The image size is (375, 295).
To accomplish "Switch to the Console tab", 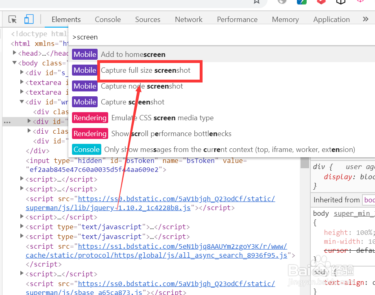I will tap(108, 20).
